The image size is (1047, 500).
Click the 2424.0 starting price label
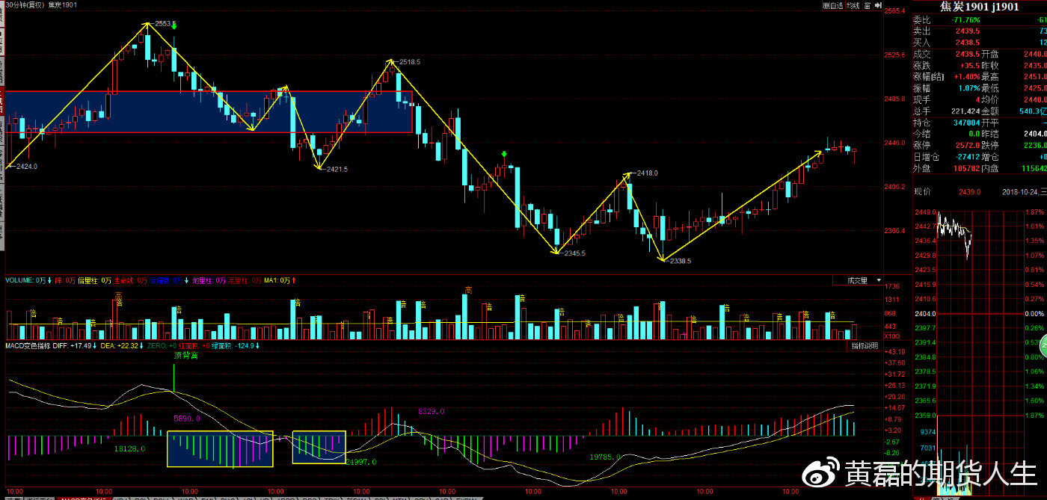pyautogui.click(x=26, y=166)
